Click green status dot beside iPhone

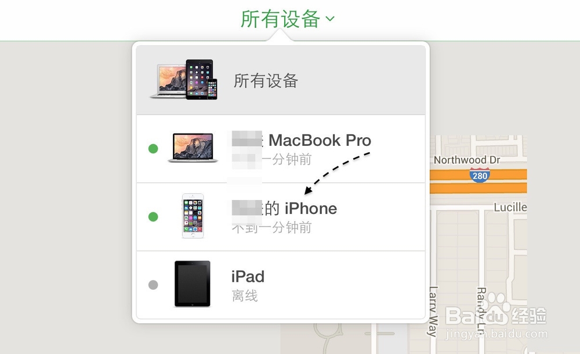153,216
